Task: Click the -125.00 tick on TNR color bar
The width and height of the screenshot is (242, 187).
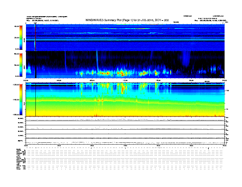Action: click(16, 85)
